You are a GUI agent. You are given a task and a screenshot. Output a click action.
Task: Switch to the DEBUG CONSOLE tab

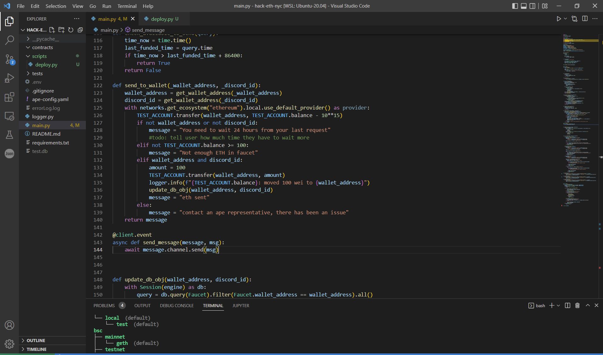[176, 305]
